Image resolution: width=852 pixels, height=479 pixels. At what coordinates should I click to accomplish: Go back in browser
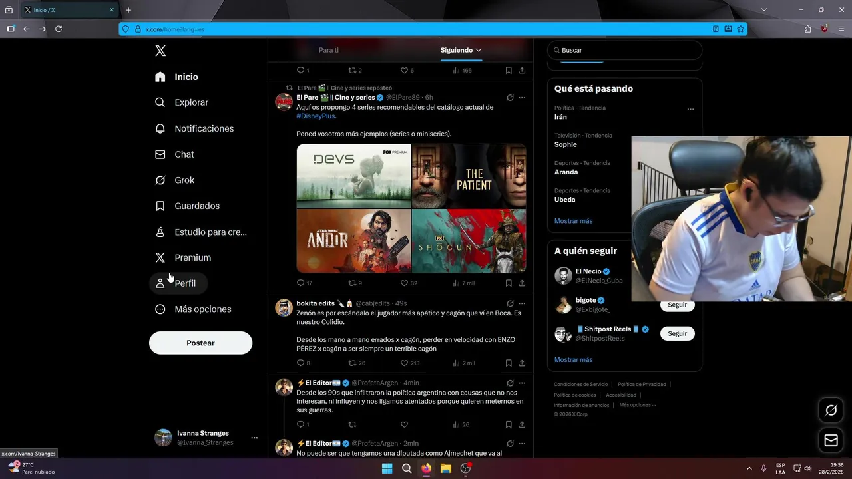[x=27, y=29]
